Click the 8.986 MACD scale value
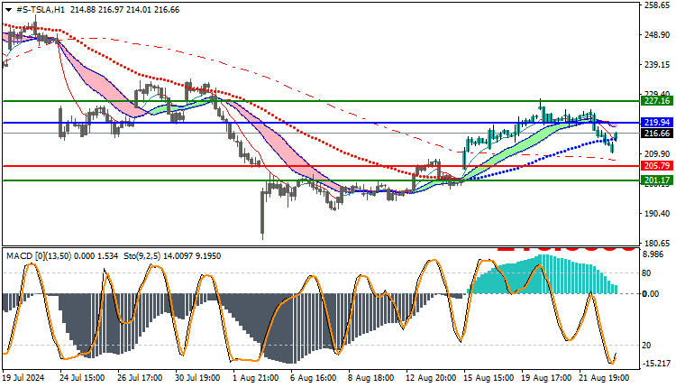 tap(653, 254)
